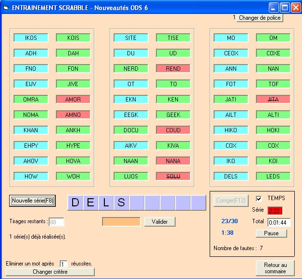The image size is (302, 279).
Task: Minimize the Entrainement Scrabble window
Action: pos(273,8)
